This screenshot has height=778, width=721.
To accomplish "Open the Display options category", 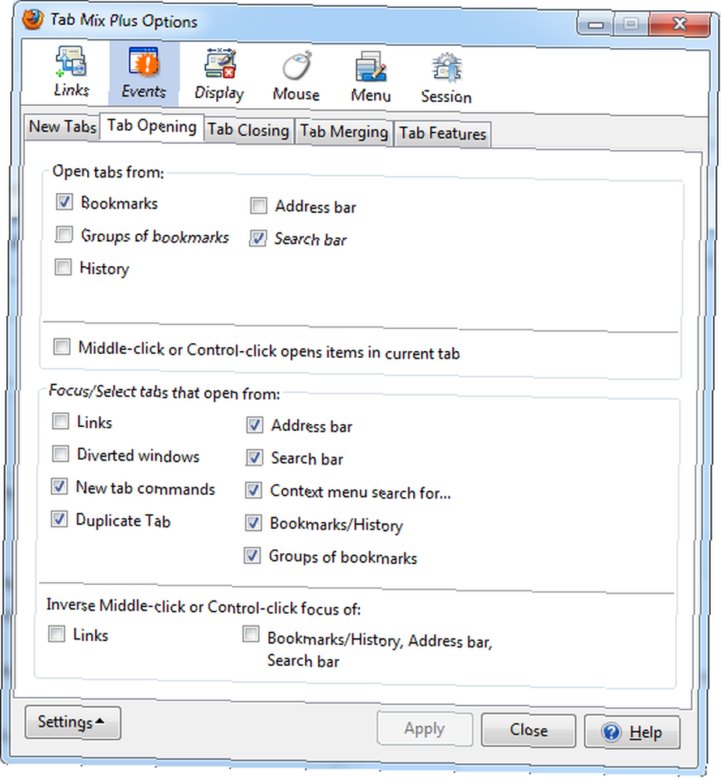I will 219,75.
